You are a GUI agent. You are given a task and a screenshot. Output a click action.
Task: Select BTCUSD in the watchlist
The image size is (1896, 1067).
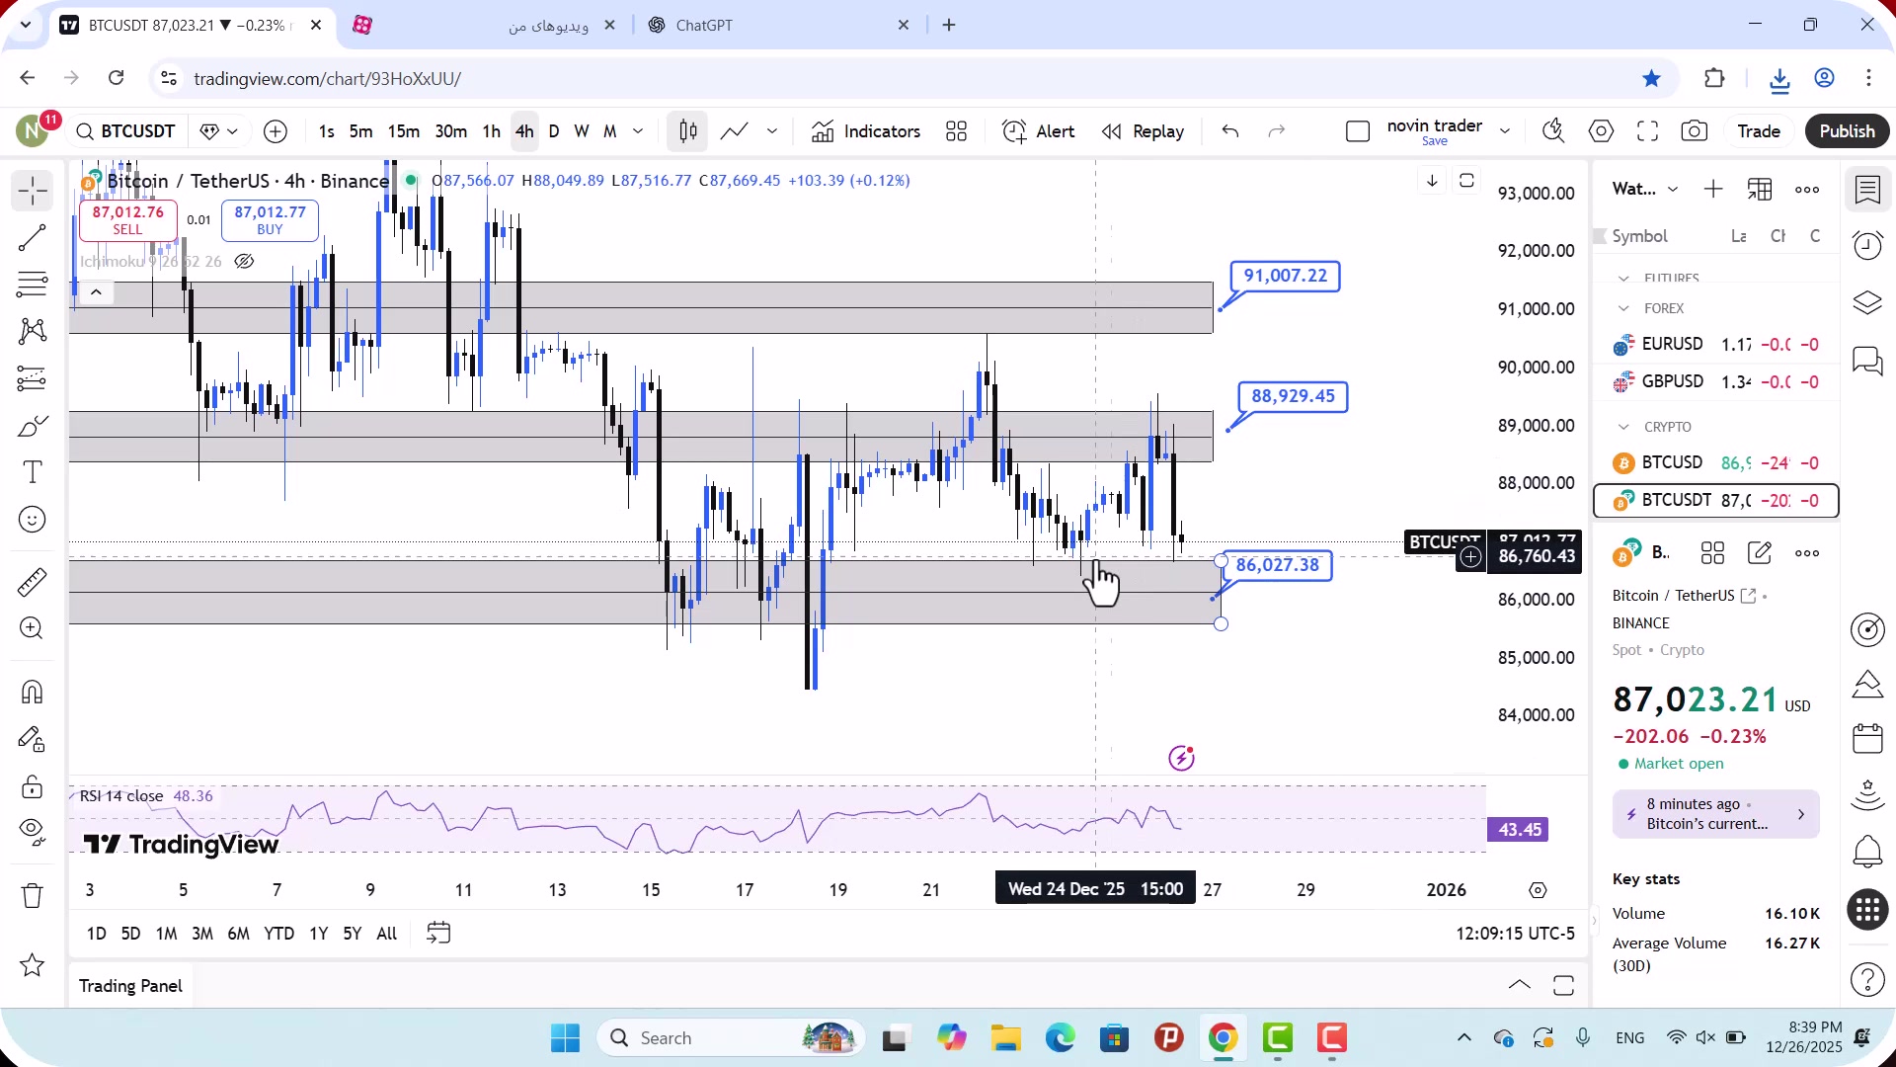coord(1716,463)
